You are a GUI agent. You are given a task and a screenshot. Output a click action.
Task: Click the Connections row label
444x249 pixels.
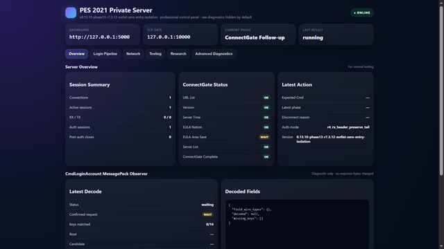pos(78,98)
